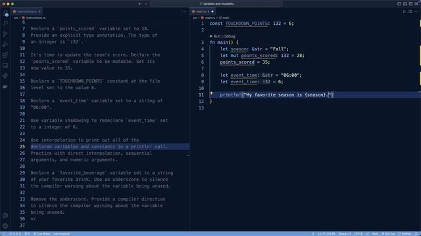The height and width of the screenshot is (236, 421).
Task: Open the Docker view icon
Action: [5, 87]
